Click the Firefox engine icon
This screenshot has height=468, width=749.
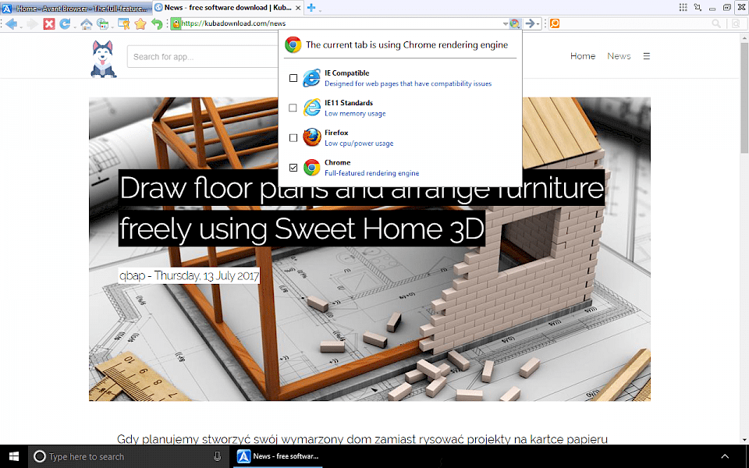click(312, 137)
